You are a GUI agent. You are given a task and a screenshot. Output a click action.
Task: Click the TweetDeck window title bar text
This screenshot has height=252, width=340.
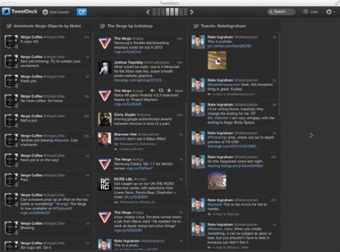pos(170,3)
